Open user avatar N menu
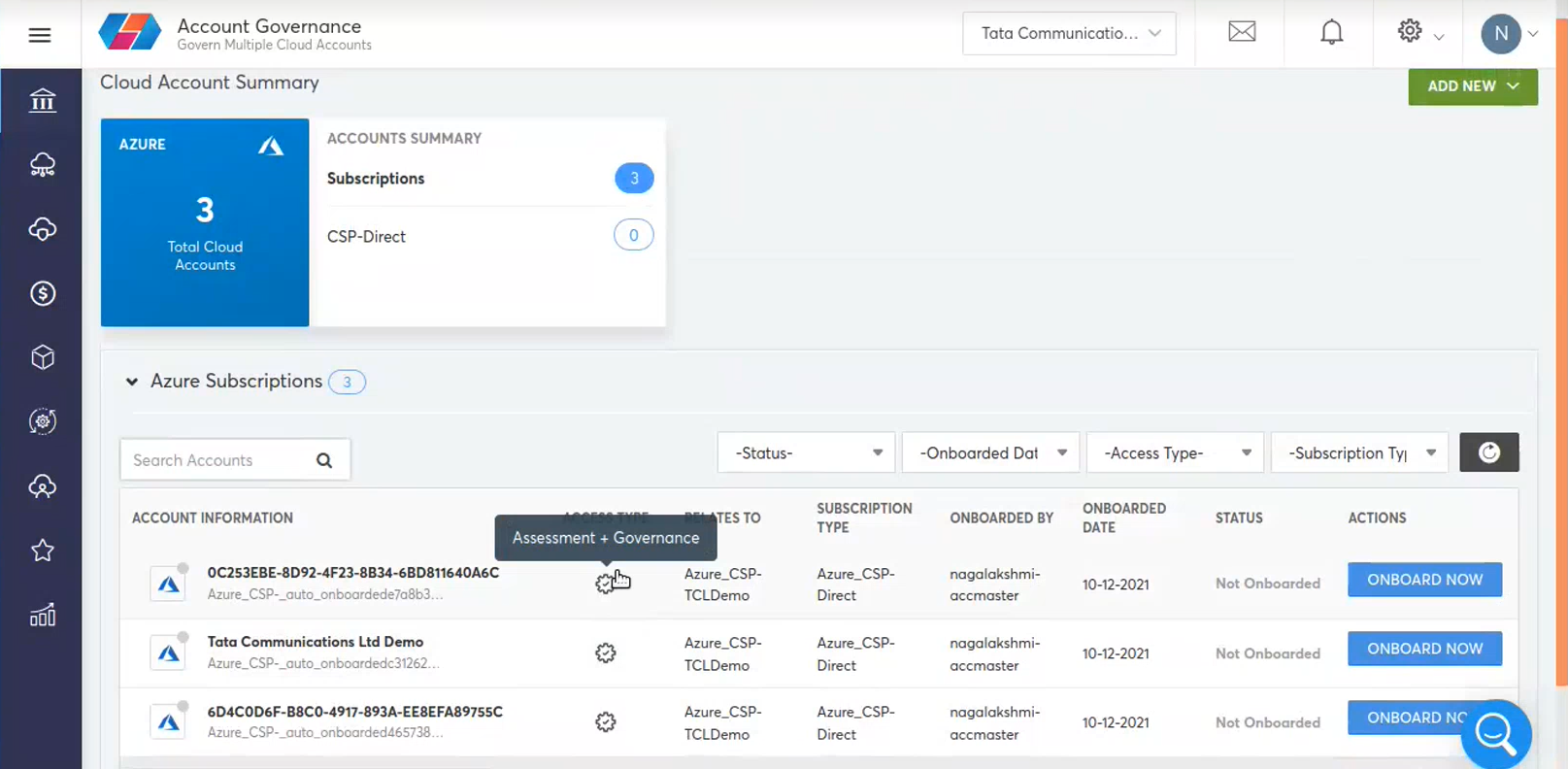 coord(1501,34)
